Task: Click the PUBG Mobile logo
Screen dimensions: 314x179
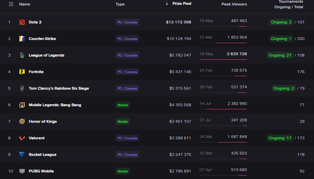Action: (x=22, y=171)
